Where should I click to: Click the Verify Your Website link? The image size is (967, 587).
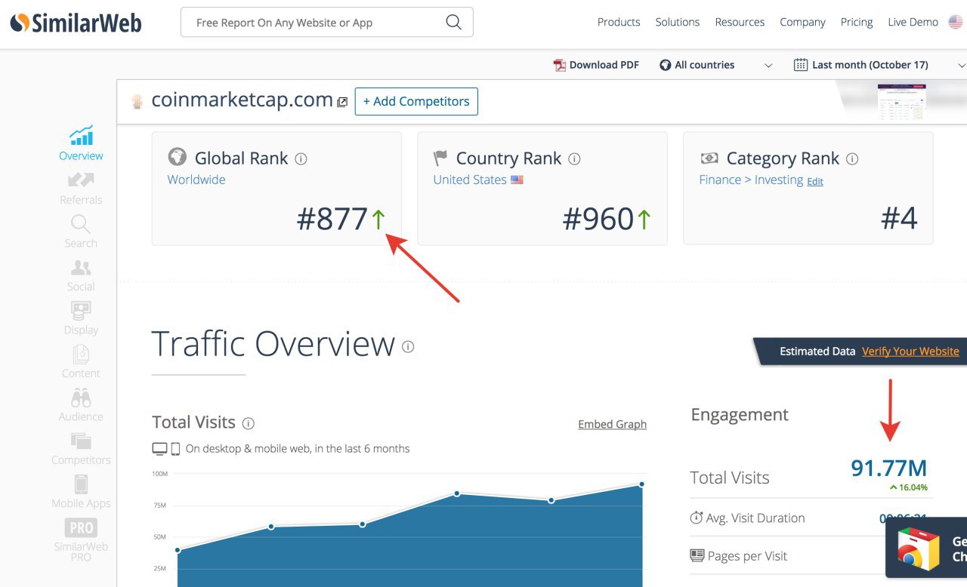coord(910,351)
